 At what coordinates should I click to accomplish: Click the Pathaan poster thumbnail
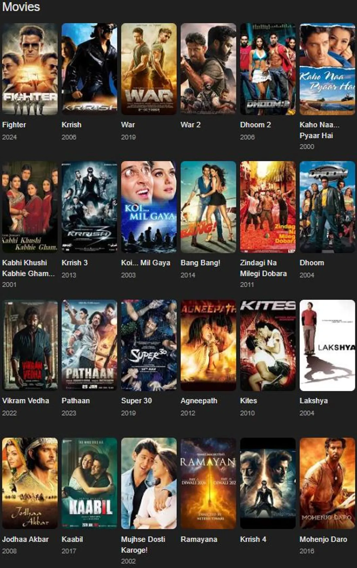pos(89,345)
